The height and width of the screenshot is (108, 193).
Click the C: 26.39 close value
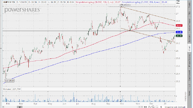pos(62,2)
